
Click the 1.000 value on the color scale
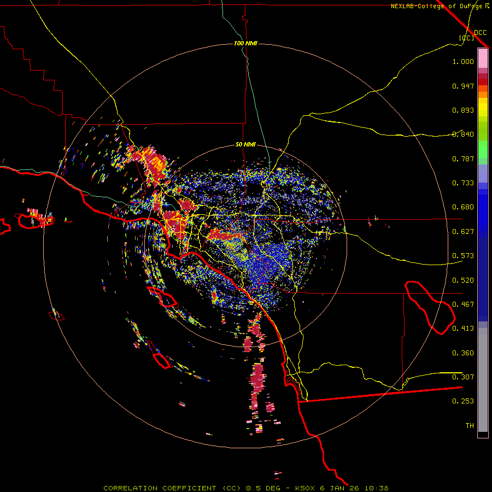pyautogui.click(x=463, y=61)
